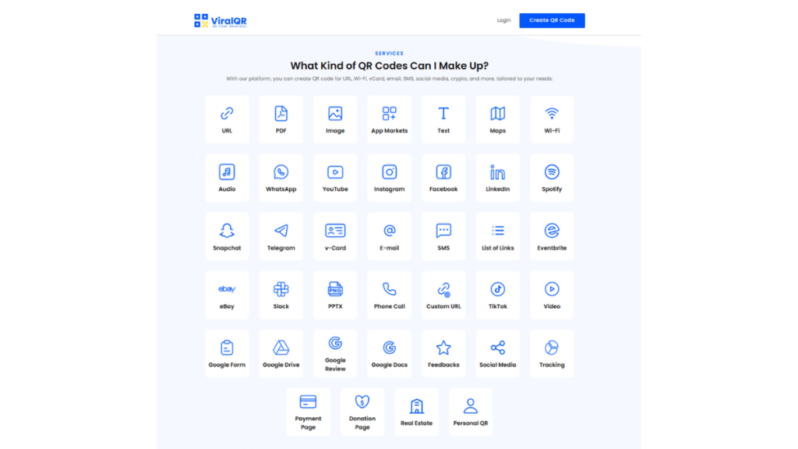The height and width of the screenshot is (449, 798).
Task: Open the LinkedIn QR code card
Action: pos(498,179)
